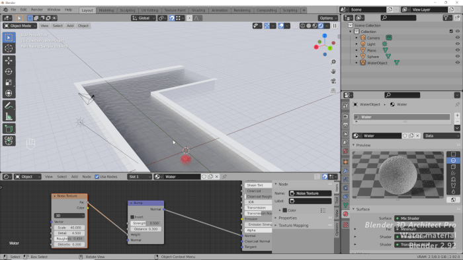Open the Global transform orientation dropdown
This screenshot has height=260, width=463.
coord(144,18)
